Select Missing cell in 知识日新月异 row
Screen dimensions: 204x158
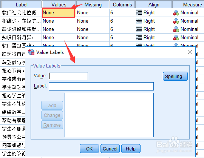tap(93, 37)
